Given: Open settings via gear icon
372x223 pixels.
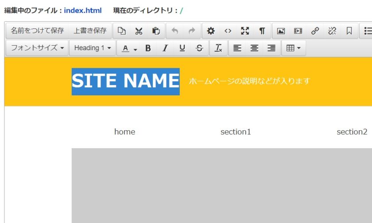Looking at the screenshot, I should 211,31.
